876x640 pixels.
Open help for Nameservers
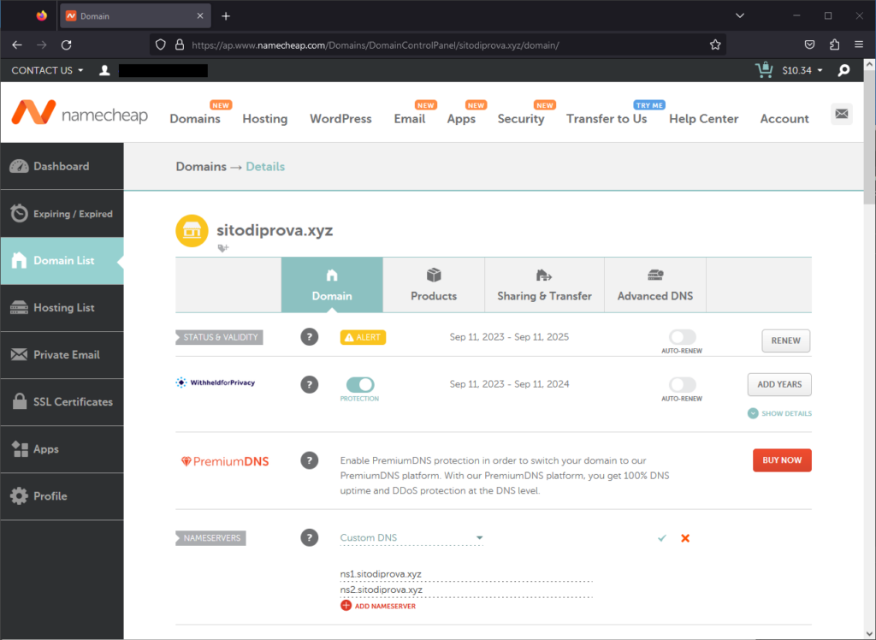point(310,537)
